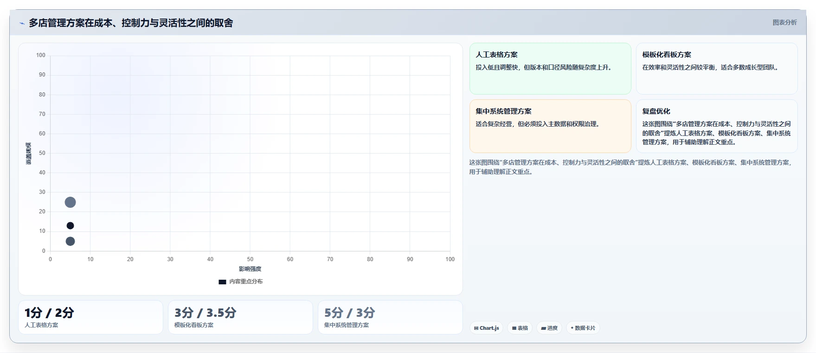Open the 集中系统管理方案 orange card
The width and height of the screenshot is (816, 353).
coord(550,126)
